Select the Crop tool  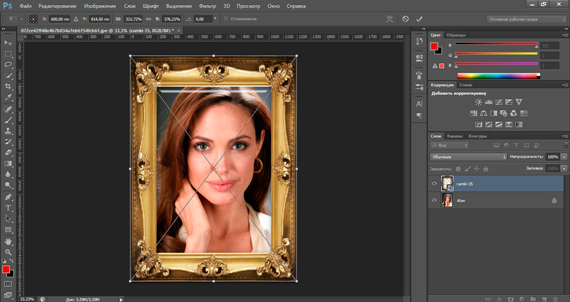tap(9, 86)
